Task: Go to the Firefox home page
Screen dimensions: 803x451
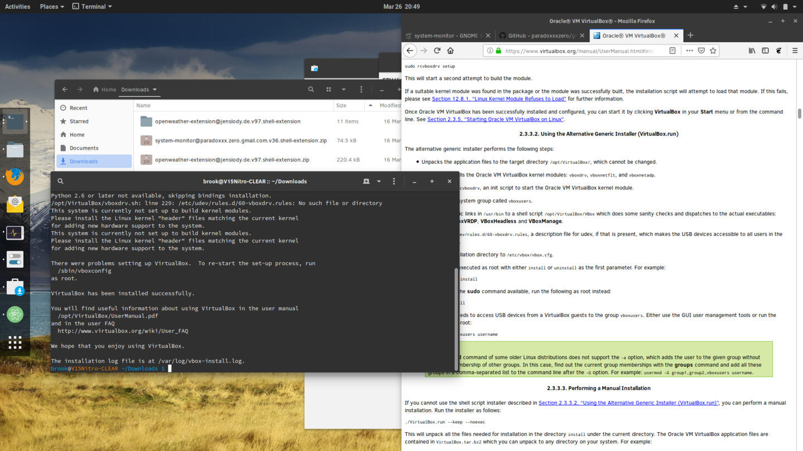Action: 451,51
